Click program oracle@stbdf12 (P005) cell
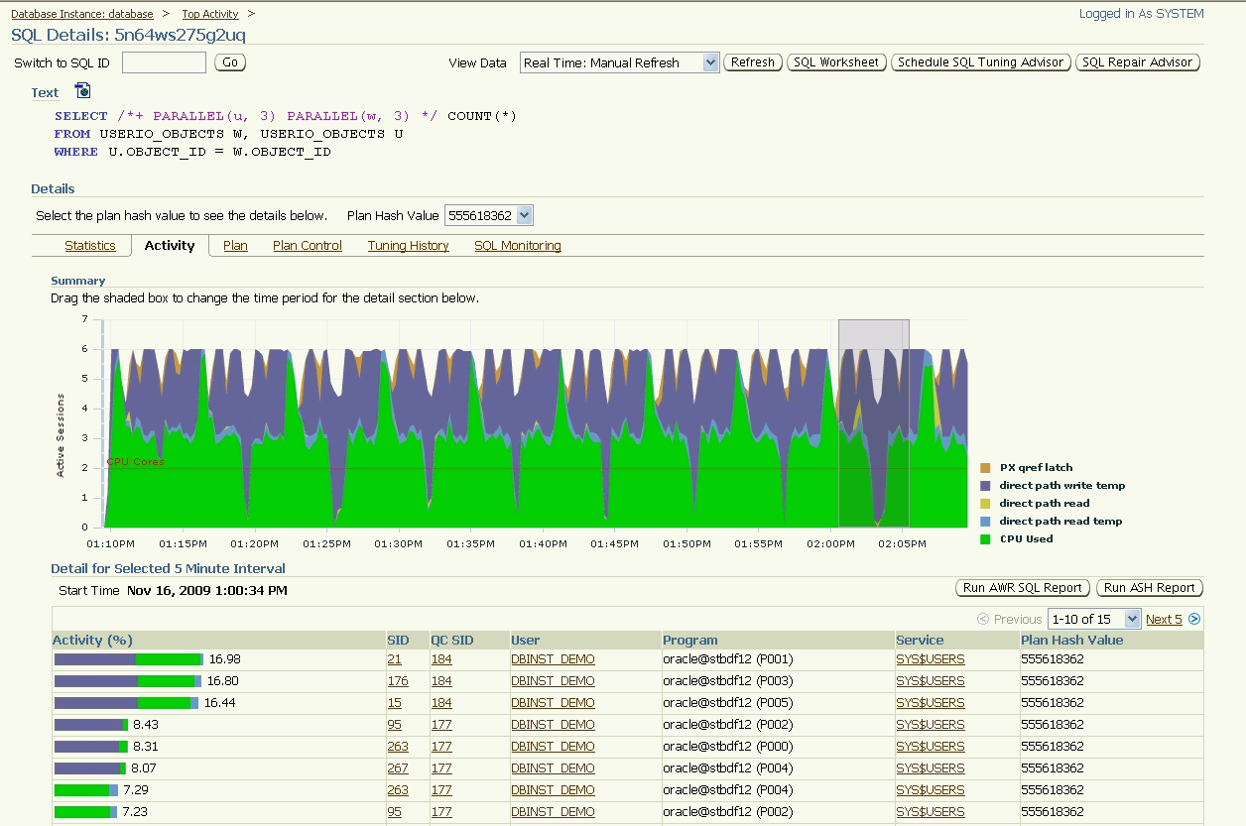 point(727,703)
